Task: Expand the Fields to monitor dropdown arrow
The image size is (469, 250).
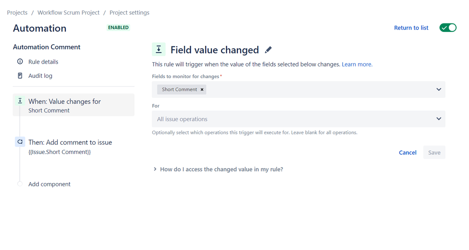Action: click(x=438, y=89)
